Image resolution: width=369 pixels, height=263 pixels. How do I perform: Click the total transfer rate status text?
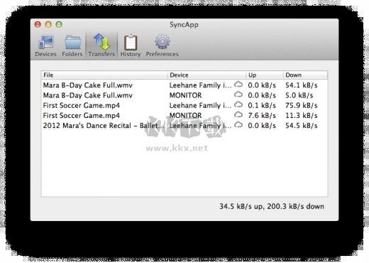(x=272, y=206)
